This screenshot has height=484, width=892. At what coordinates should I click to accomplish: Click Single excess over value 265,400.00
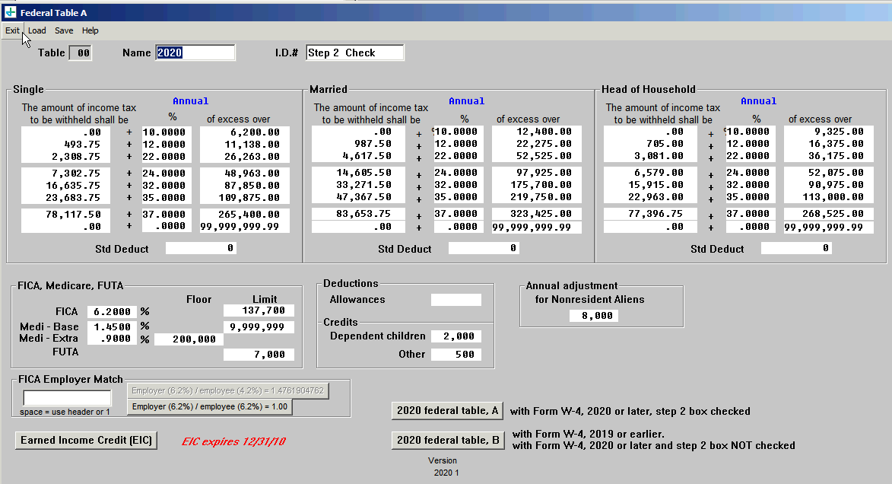(245, 215)
